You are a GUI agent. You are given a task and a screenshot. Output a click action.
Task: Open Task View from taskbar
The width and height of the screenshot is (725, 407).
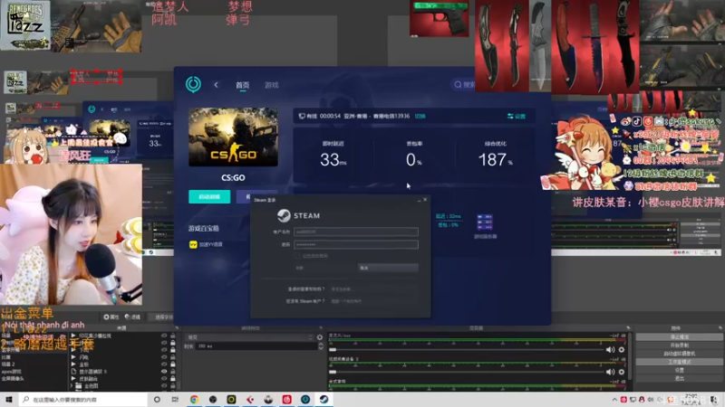click(x=175, y=400)
